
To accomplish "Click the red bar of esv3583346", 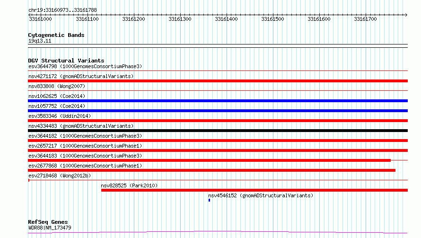I will pos(218,121).
